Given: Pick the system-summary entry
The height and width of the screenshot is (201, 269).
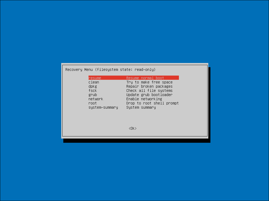Looking at the screenshot, I should tap(103, 107).
